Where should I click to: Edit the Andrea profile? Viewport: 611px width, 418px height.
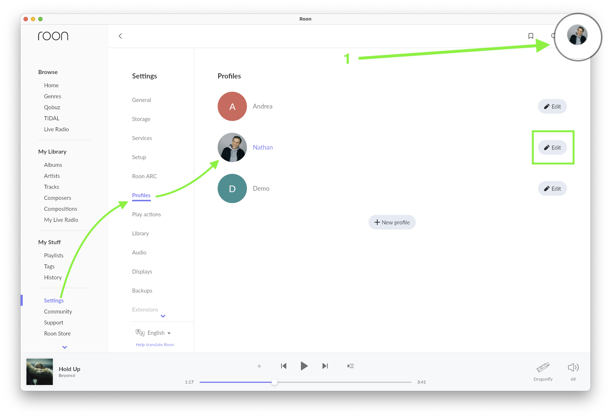pyautogui.click(x=552, y=106)
